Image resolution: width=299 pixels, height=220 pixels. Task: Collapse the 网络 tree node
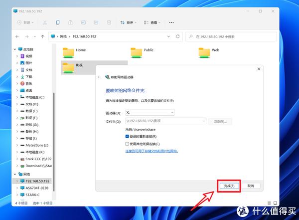click(x=15, y=174)
